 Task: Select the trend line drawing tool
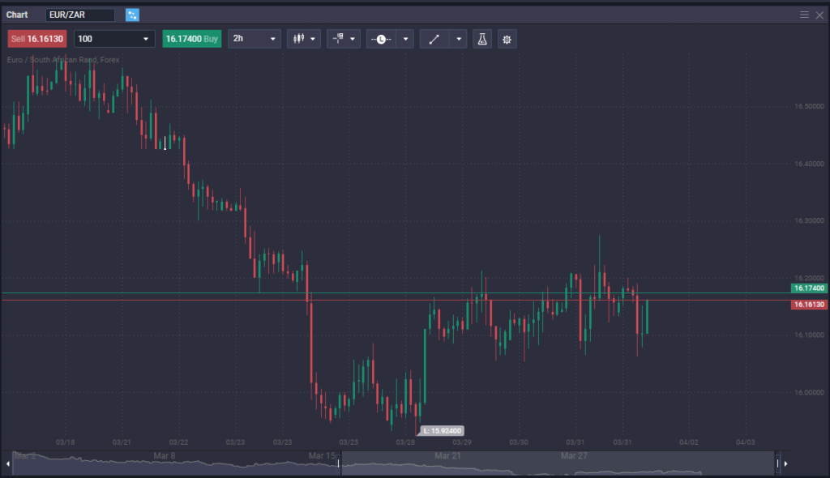tap(436, 38)
